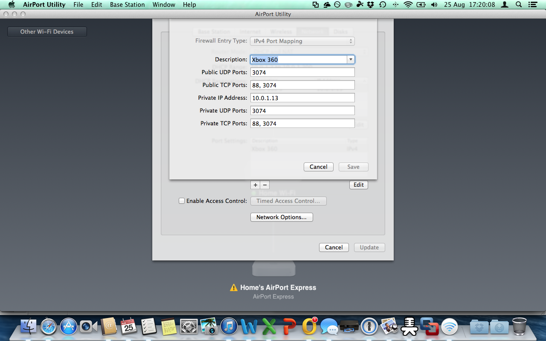Open Microsoft Word dock icon

[249, 327]
